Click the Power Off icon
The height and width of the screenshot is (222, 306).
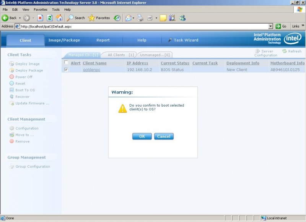coord(12,77)
